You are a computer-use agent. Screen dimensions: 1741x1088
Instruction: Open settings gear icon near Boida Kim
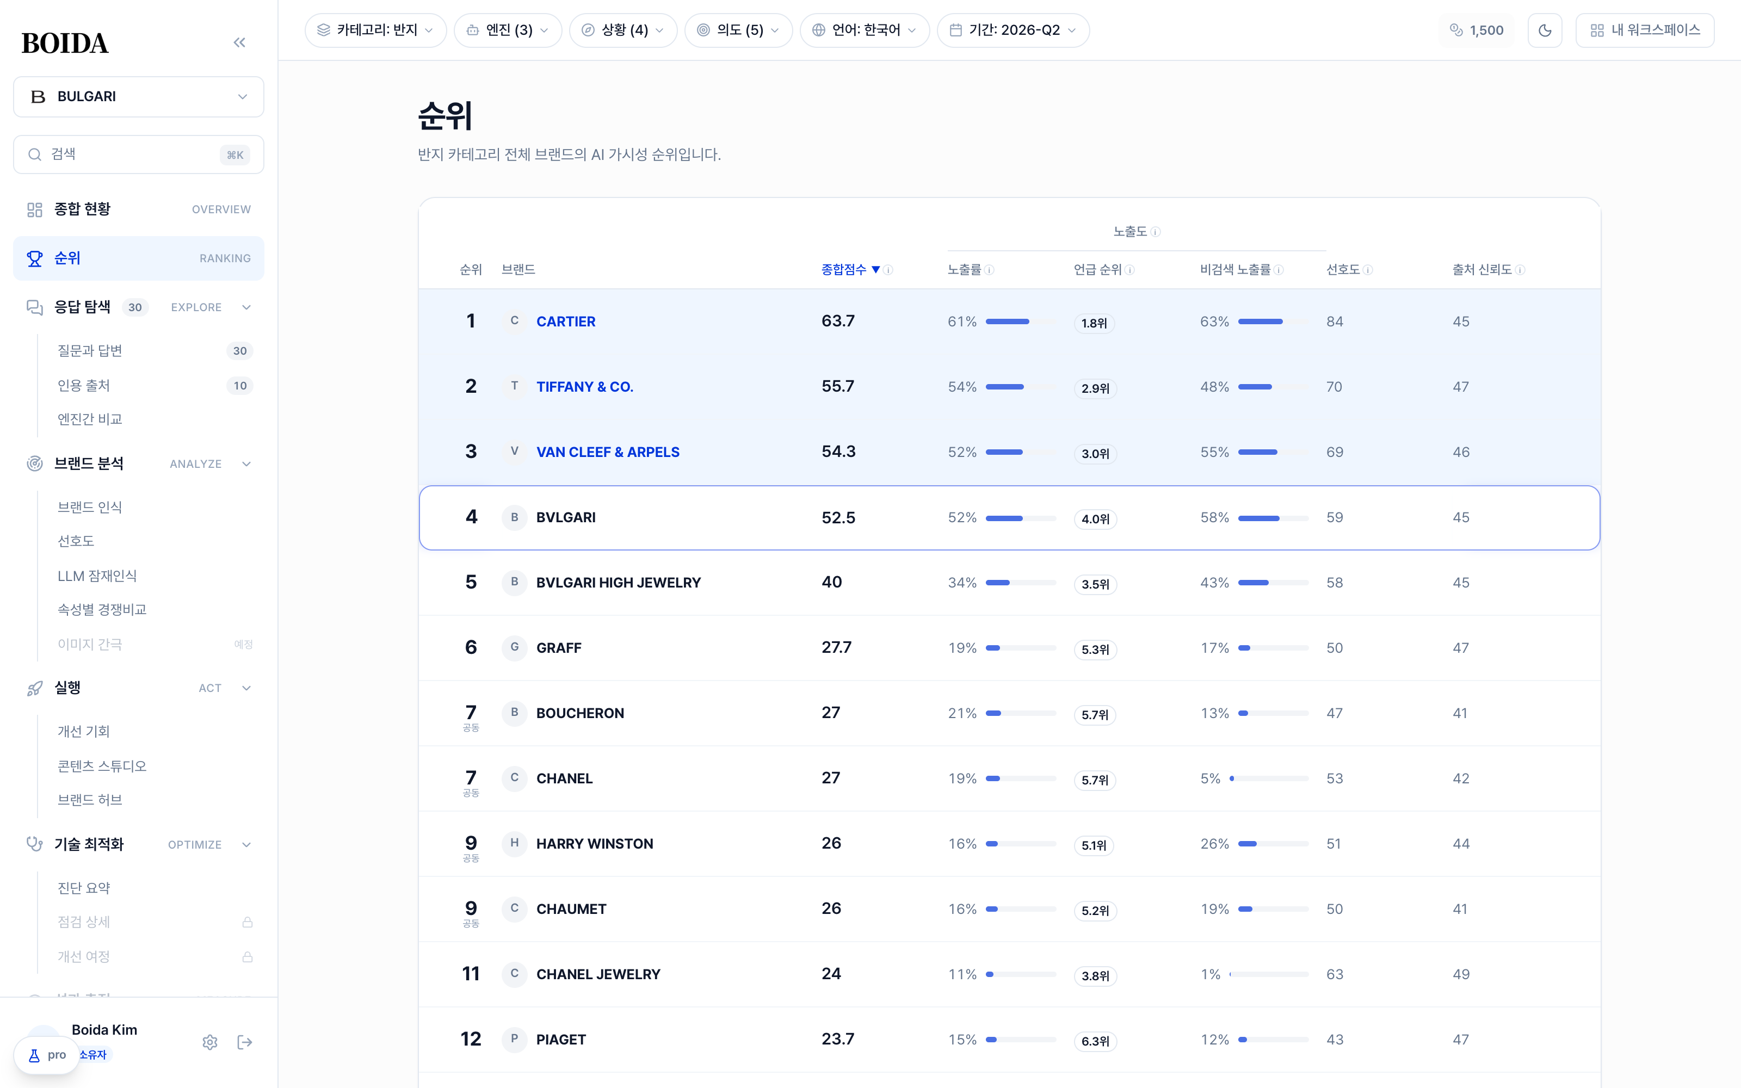coord(210,1042)
